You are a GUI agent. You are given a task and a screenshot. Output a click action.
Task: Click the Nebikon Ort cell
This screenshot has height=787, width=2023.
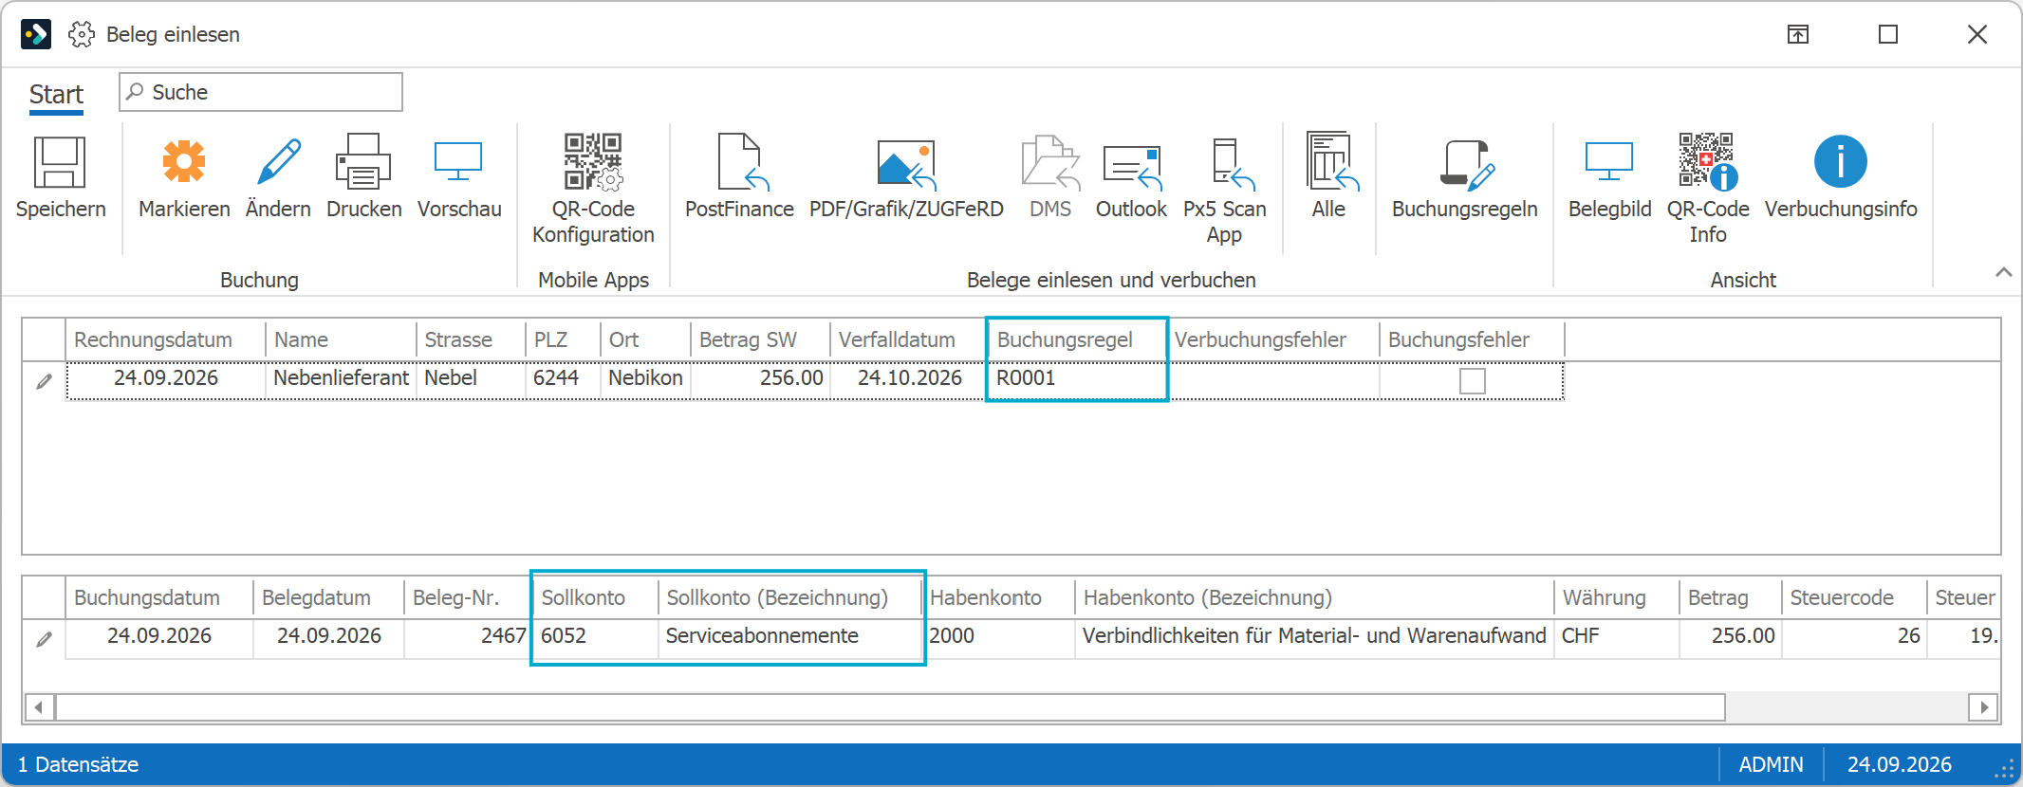click(645, 378)
